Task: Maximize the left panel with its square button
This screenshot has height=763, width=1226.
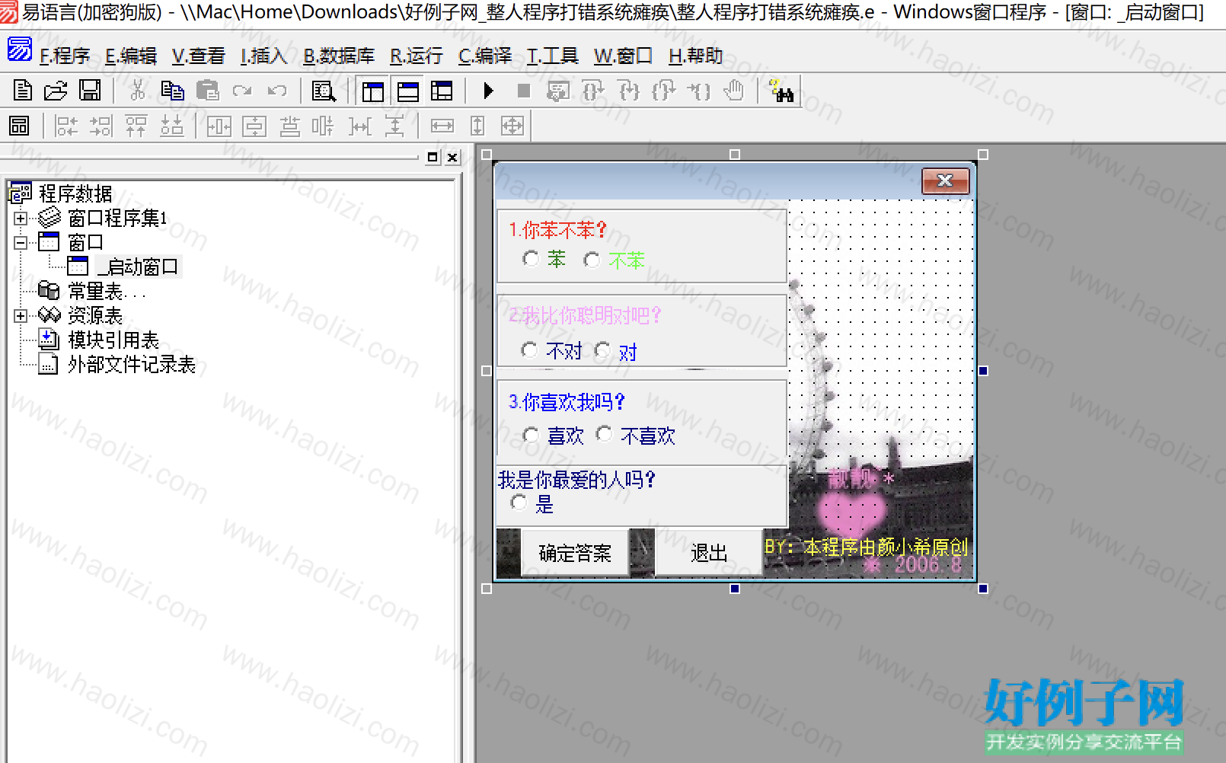Action: pos(433,158)
